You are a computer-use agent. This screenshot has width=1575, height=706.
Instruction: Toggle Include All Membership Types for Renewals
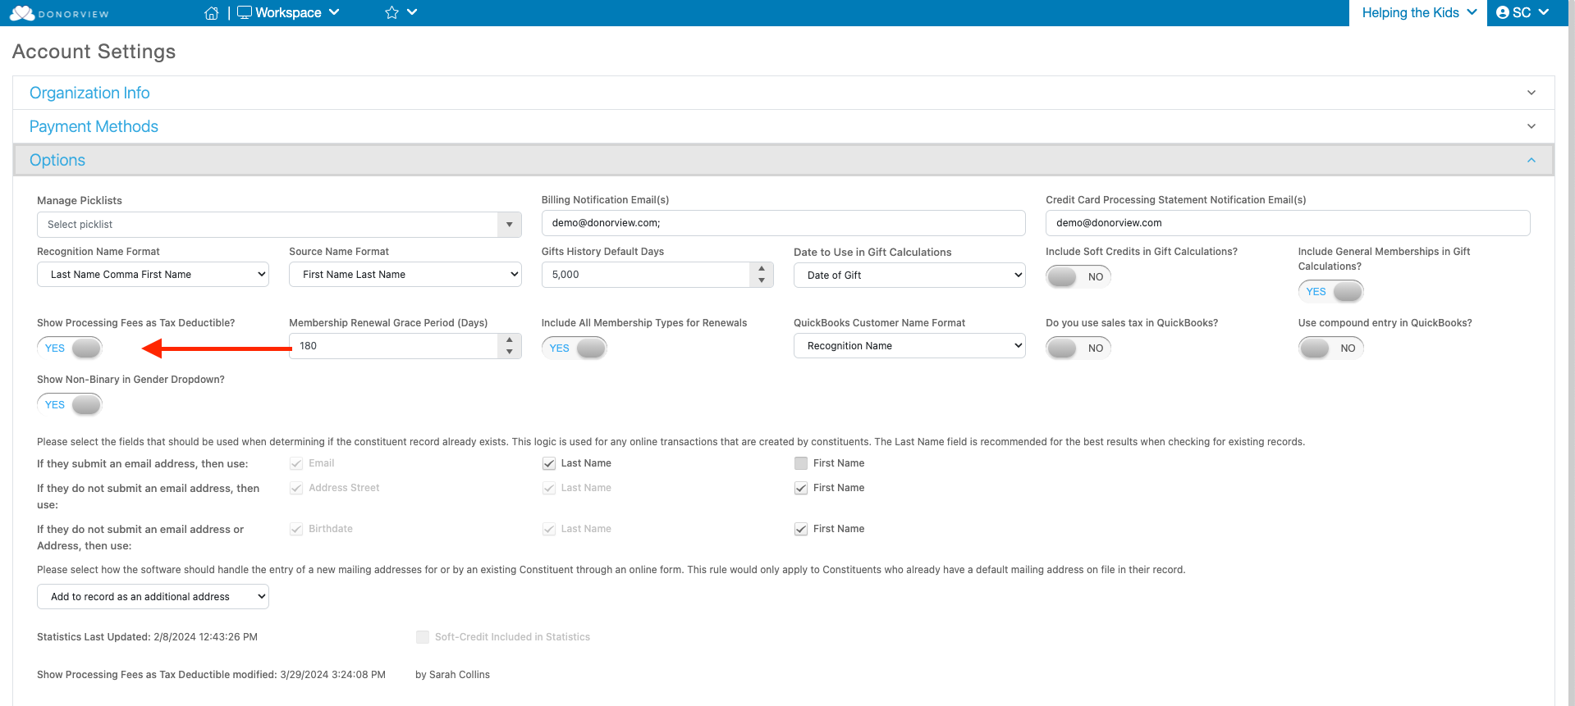click(x=575, y=348)
